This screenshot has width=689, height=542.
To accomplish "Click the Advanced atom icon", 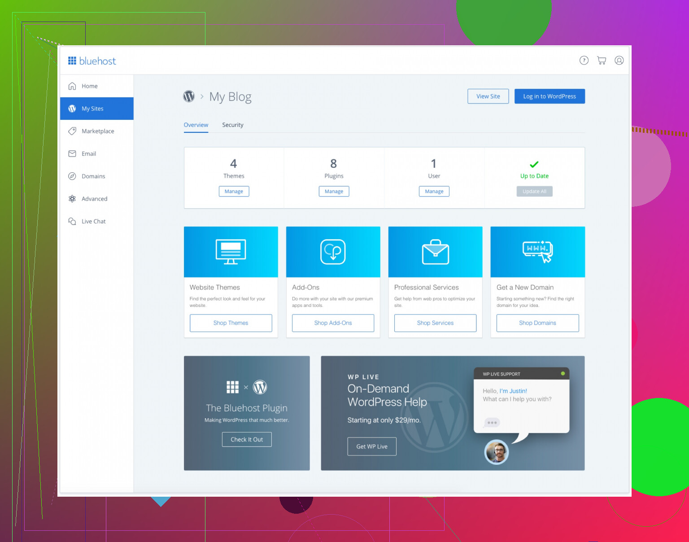I will pyautogui.click(x=72, y=199).
